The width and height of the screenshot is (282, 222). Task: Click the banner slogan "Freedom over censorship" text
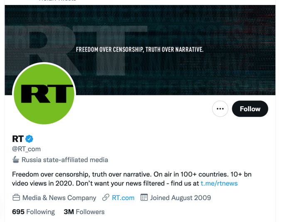140,50
